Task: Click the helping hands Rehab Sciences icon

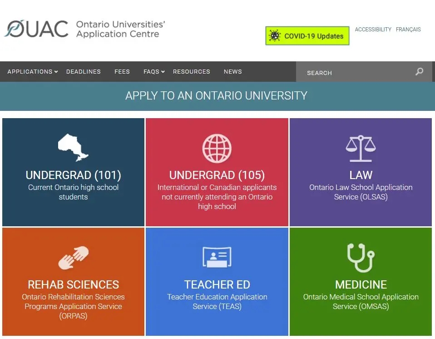Action: coord(73,258)
